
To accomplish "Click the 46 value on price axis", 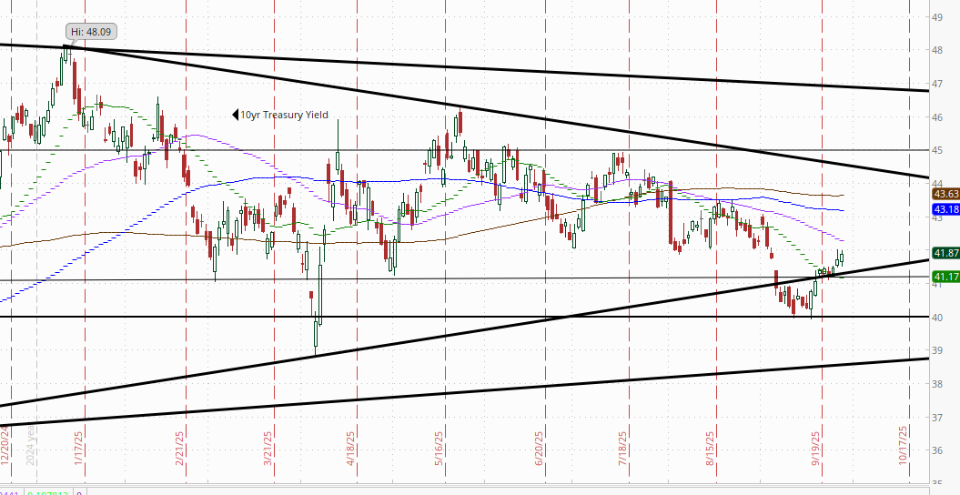I will tap(936, 116).
